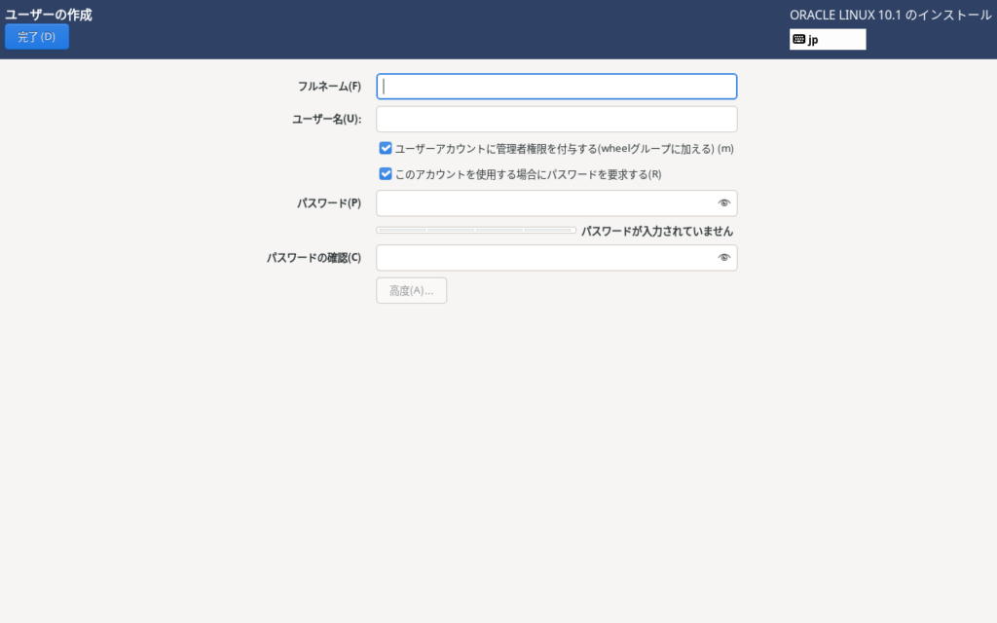
Task: Reveal text using パスワードの確認 eye icon
Action: (x=723, y=258)
